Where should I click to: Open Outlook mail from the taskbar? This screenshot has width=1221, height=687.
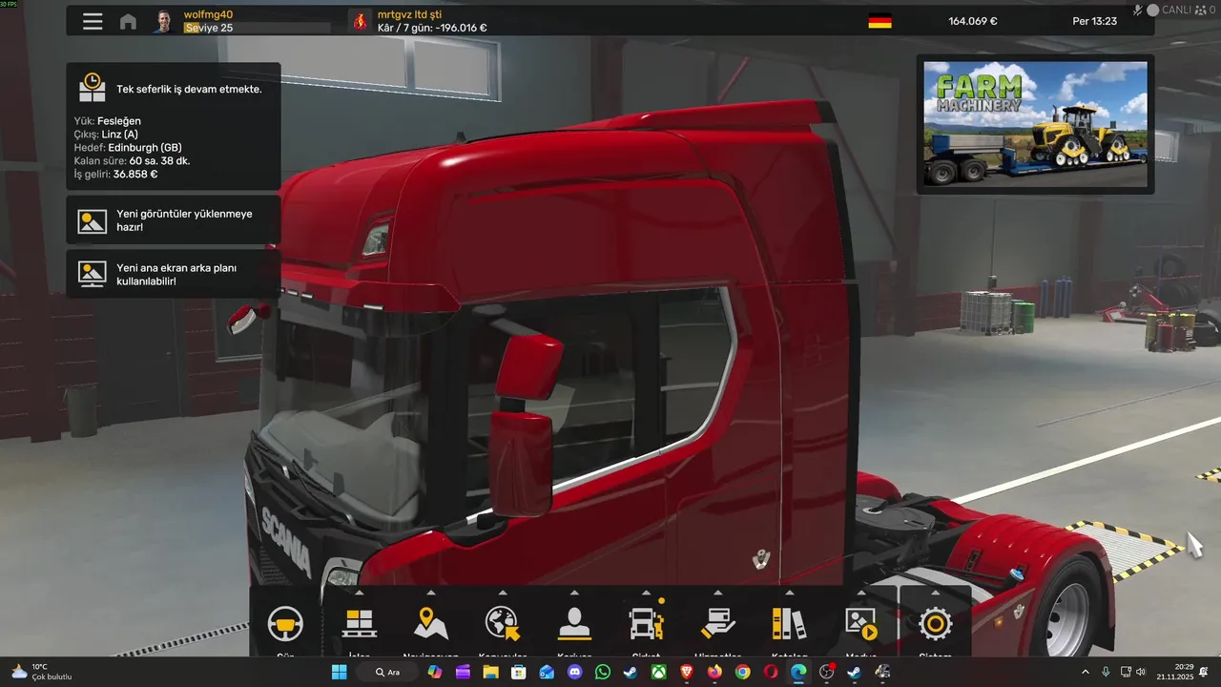click(547, 672)
